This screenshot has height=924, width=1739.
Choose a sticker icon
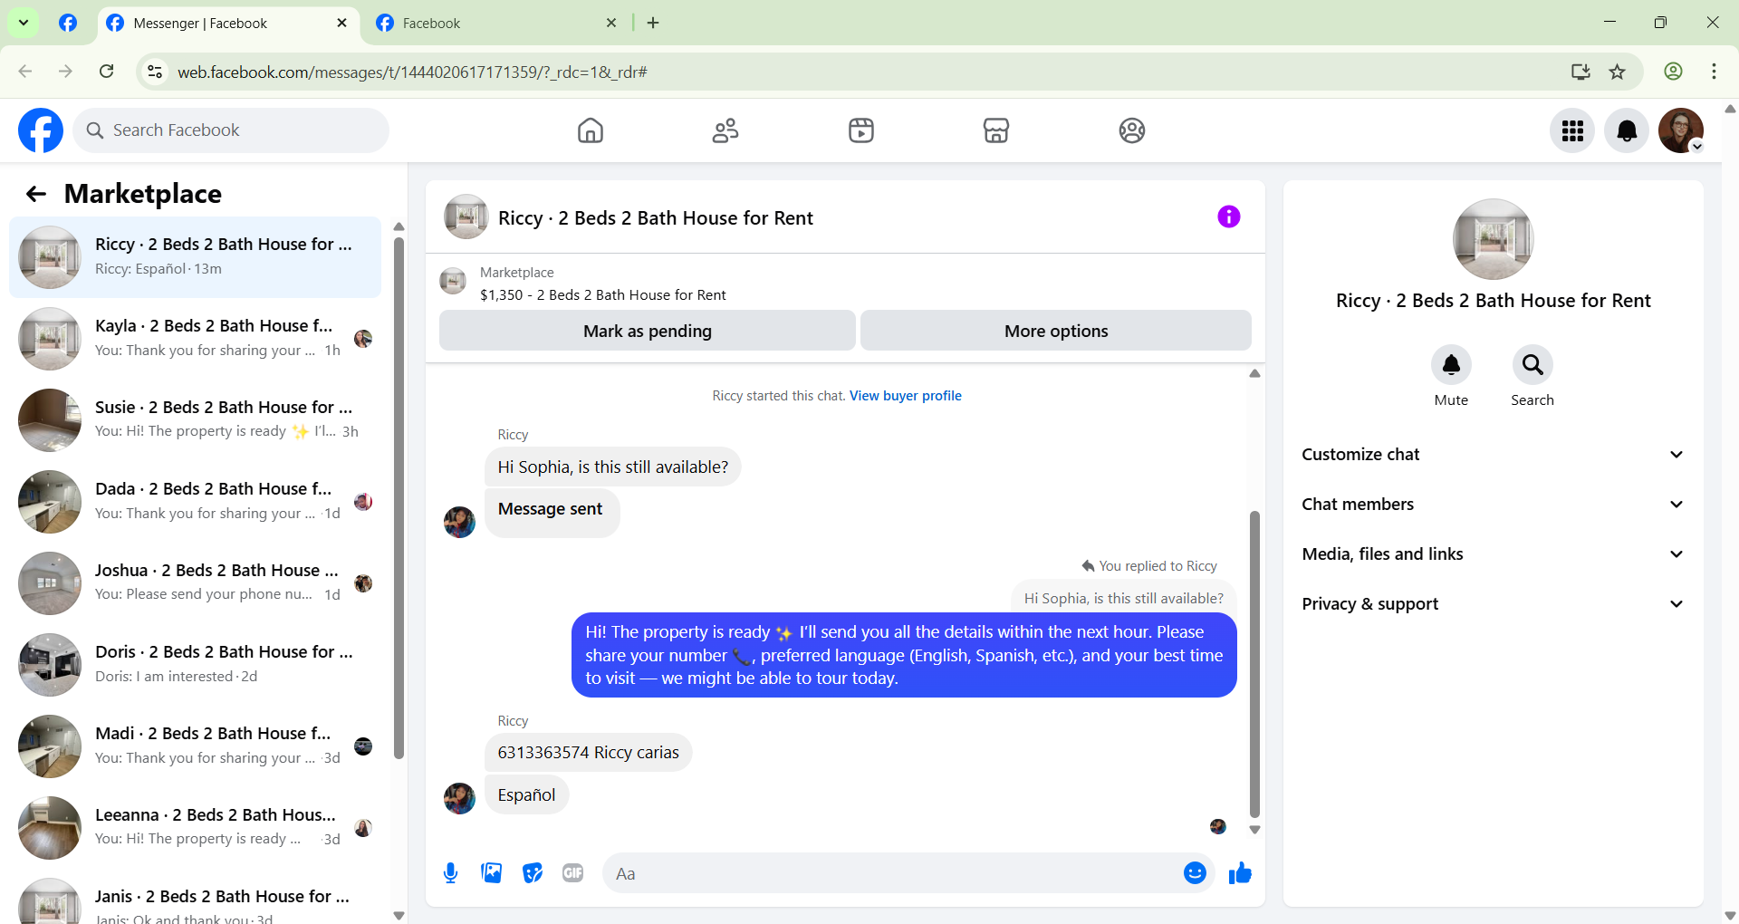(533, 873)
